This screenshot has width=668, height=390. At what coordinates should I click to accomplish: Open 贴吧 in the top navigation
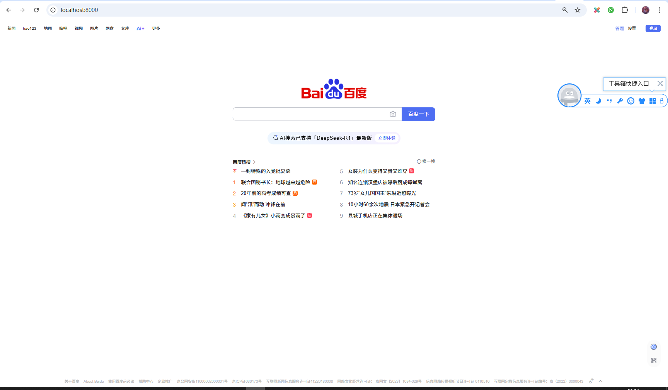click(x=63, y=29)
